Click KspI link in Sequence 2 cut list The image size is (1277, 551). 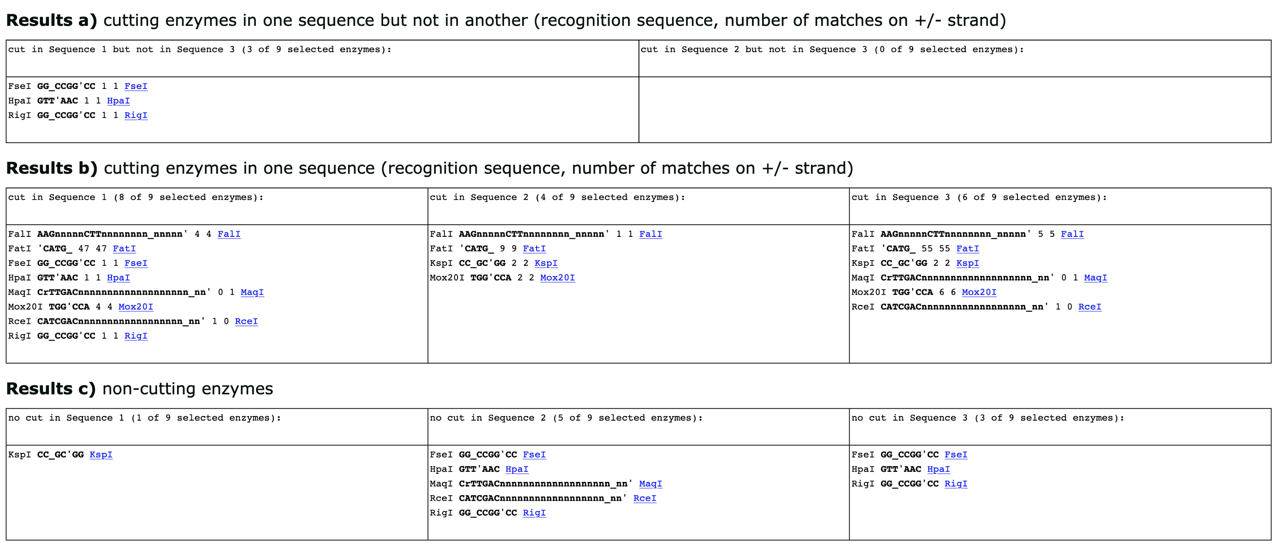pyautogui.click(x=546, y=263)
